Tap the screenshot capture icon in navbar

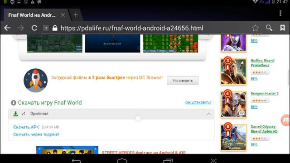[x=213, y=160]
